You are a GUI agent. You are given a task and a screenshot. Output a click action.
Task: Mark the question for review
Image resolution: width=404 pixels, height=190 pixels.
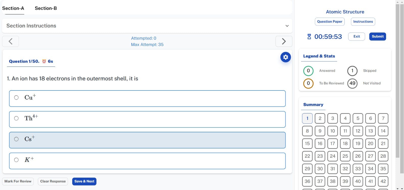click(18, 181)
